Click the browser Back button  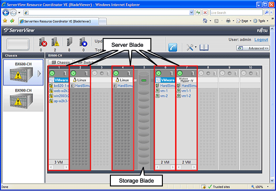click(6, 12)
